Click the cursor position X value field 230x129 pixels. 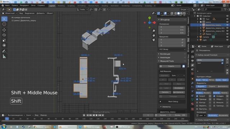172,27
